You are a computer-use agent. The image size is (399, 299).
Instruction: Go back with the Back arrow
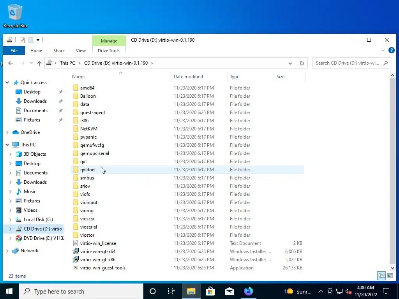click(x=11, y=63)
